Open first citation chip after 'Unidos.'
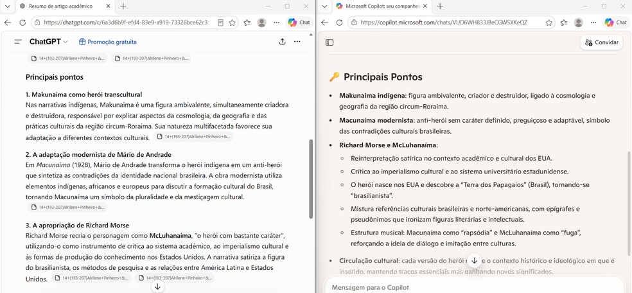The image size is (632, 293). (92, 278)
